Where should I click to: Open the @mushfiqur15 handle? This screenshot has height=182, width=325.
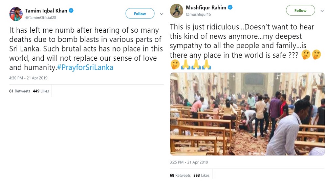coord(199,14)
